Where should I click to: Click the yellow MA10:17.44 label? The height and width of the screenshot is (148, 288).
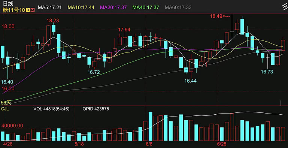pyautogui.click(x=81, y=7)
